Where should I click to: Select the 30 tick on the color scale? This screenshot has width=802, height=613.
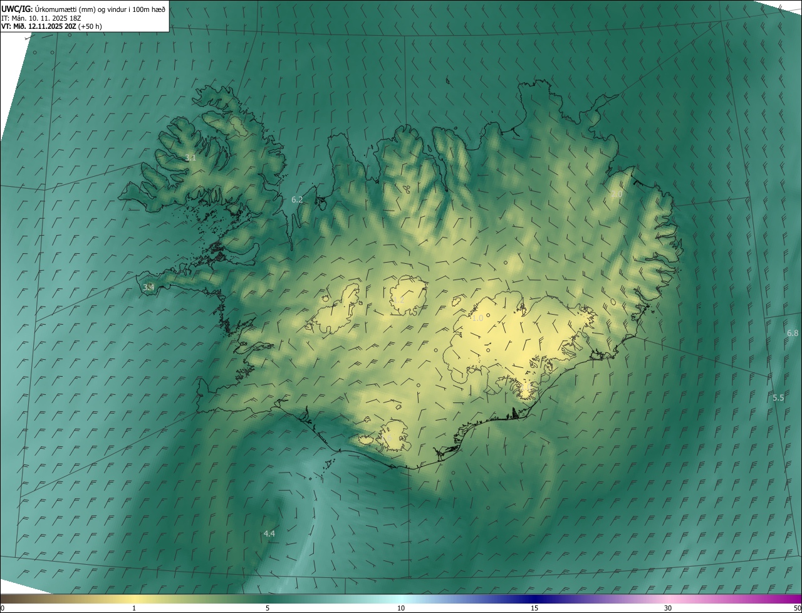pyautogui.click(x=668, y=609)
